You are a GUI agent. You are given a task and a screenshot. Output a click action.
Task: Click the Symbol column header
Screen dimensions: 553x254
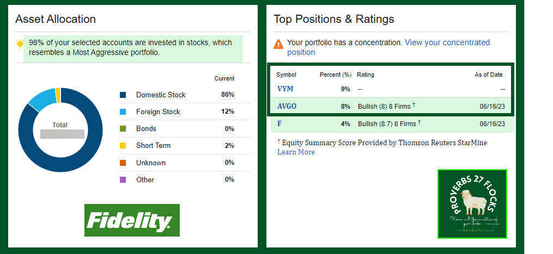click(x=286, y=75)
